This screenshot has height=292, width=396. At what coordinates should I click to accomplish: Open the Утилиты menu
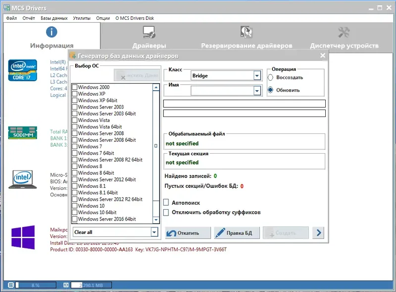coord(82,18)
